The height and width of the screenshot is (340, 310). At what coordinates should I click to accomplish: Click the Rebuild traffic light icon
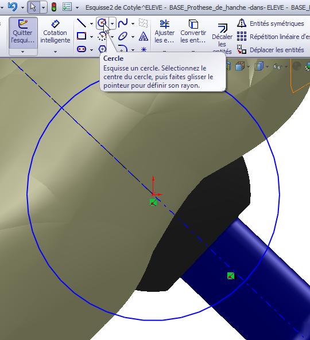(x=53, y=7)
